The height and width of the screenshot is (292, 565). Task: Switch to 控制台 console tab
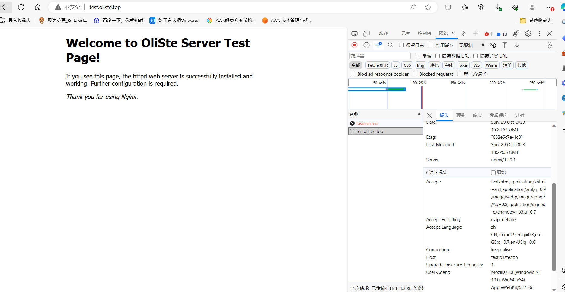(x=424, y=33)
